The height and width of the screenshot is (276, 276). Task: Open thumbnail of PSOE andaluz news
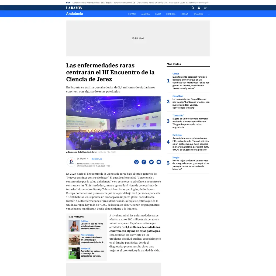(x=74, y=226)
